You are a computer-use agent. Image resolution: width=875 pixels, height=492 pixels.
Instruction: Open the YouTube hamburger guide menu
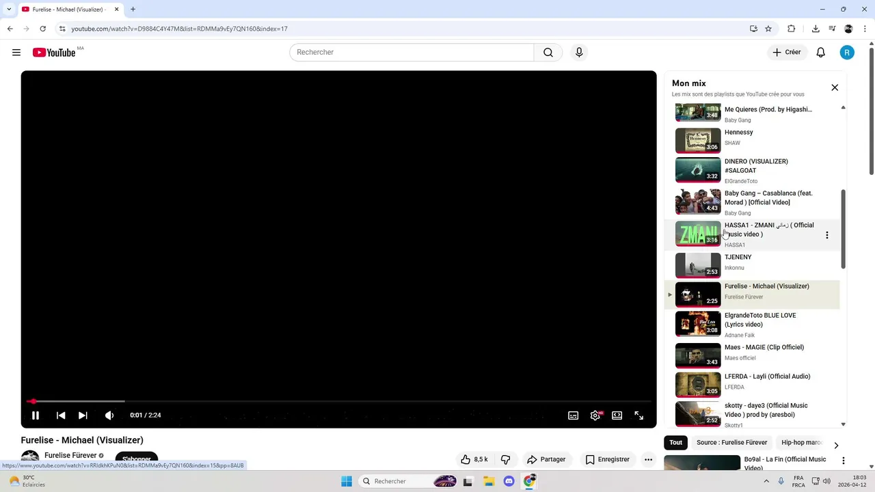pyautogui.click(x=16, y=53)
